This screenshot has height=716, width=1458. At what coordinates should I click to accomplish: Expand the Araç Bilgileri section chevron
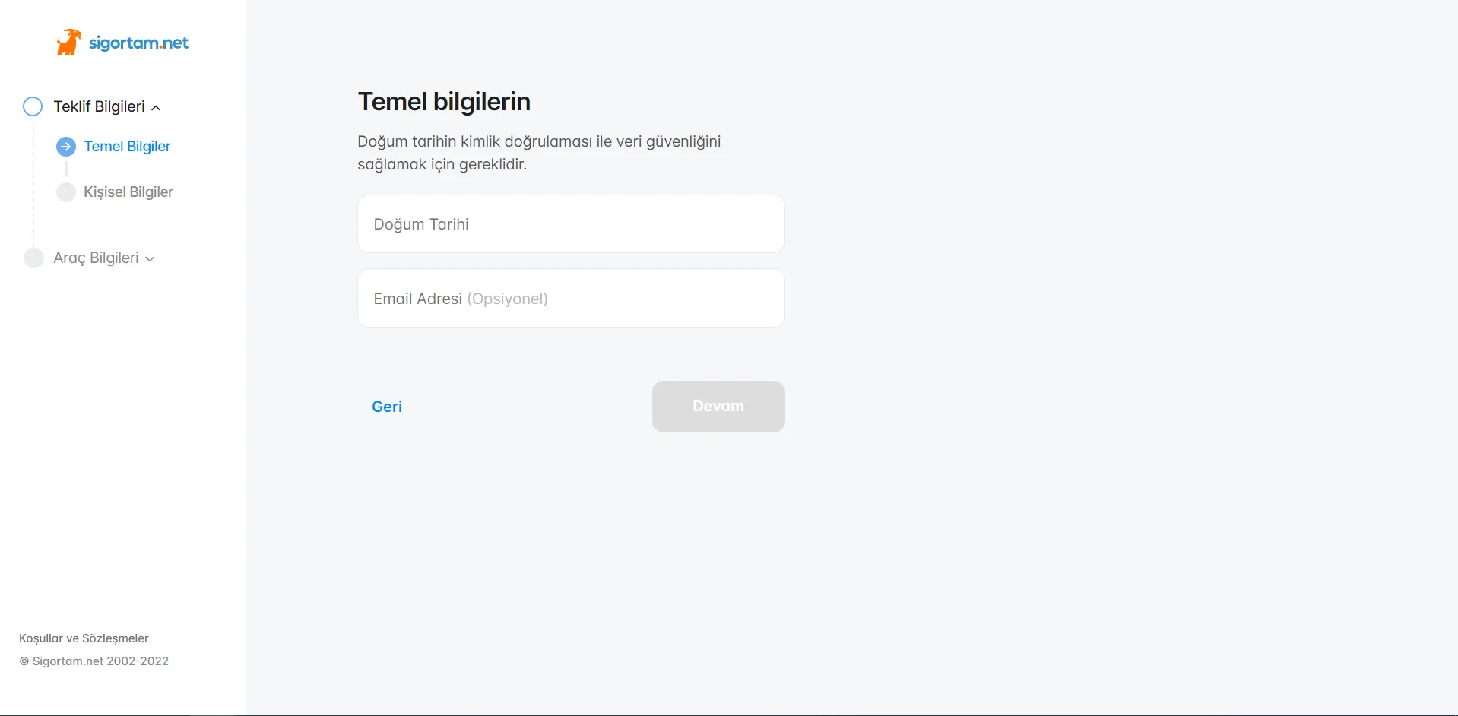click(x=150, y=259)
